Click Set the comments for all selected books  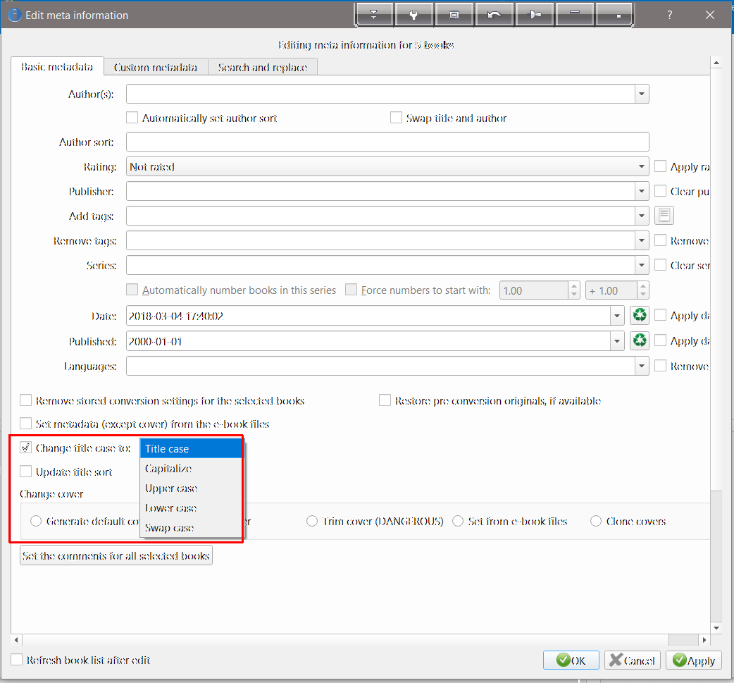coord(116,555)
